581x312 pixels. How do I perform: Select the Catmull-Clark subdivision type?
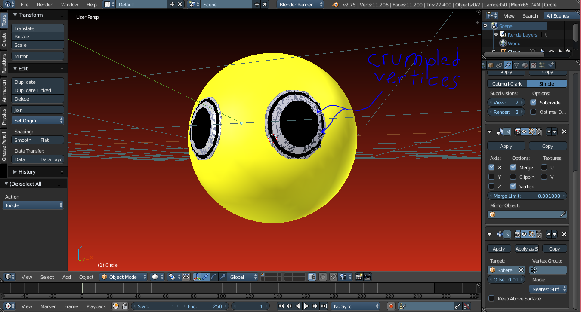pos(507,83)
